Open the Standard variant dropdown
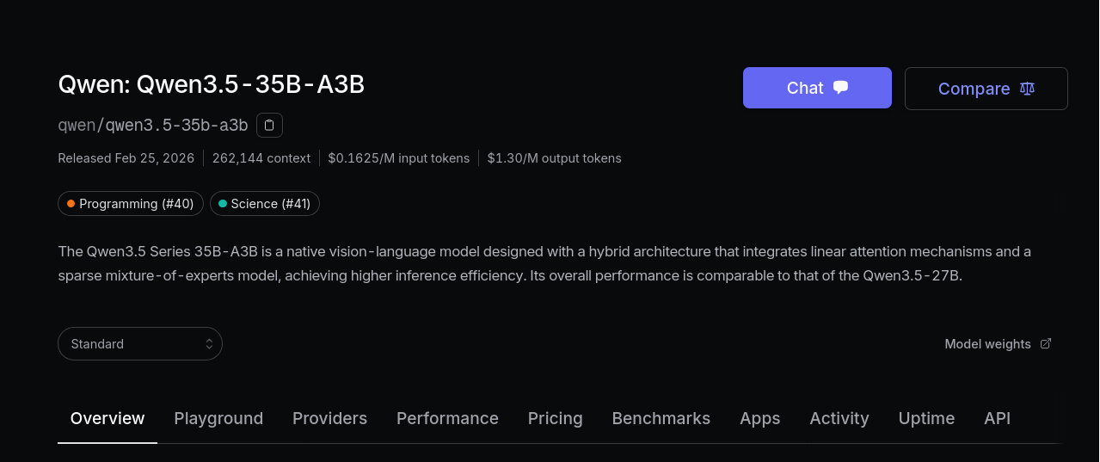The height and width of the screenshot is (462, 1100). [140, 343]
